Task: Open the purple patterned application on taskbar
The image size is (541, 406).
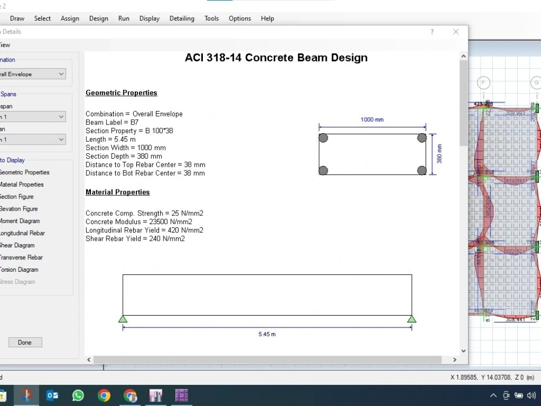Action: coord(181,395)
